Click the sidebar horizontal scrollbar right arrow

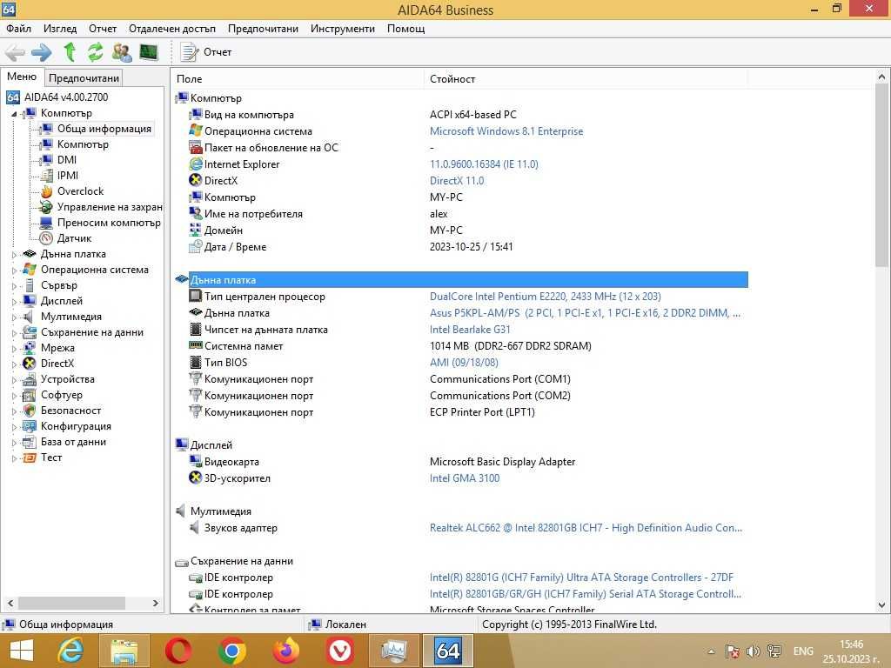(x=156, y=604)
